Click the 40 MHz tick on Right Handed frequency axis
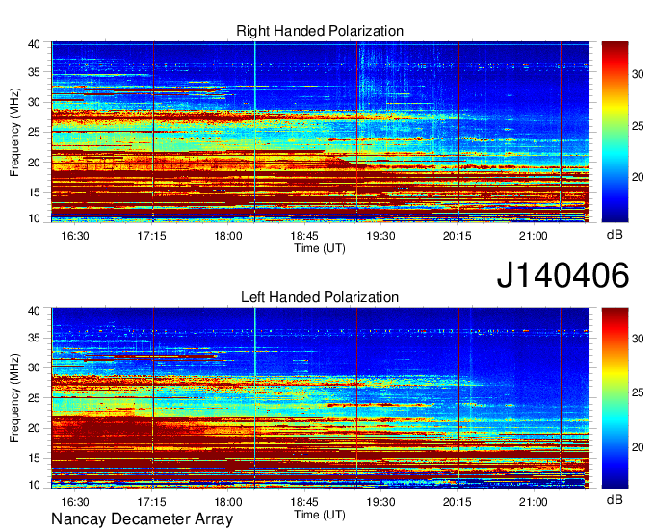 pos(34,44)
